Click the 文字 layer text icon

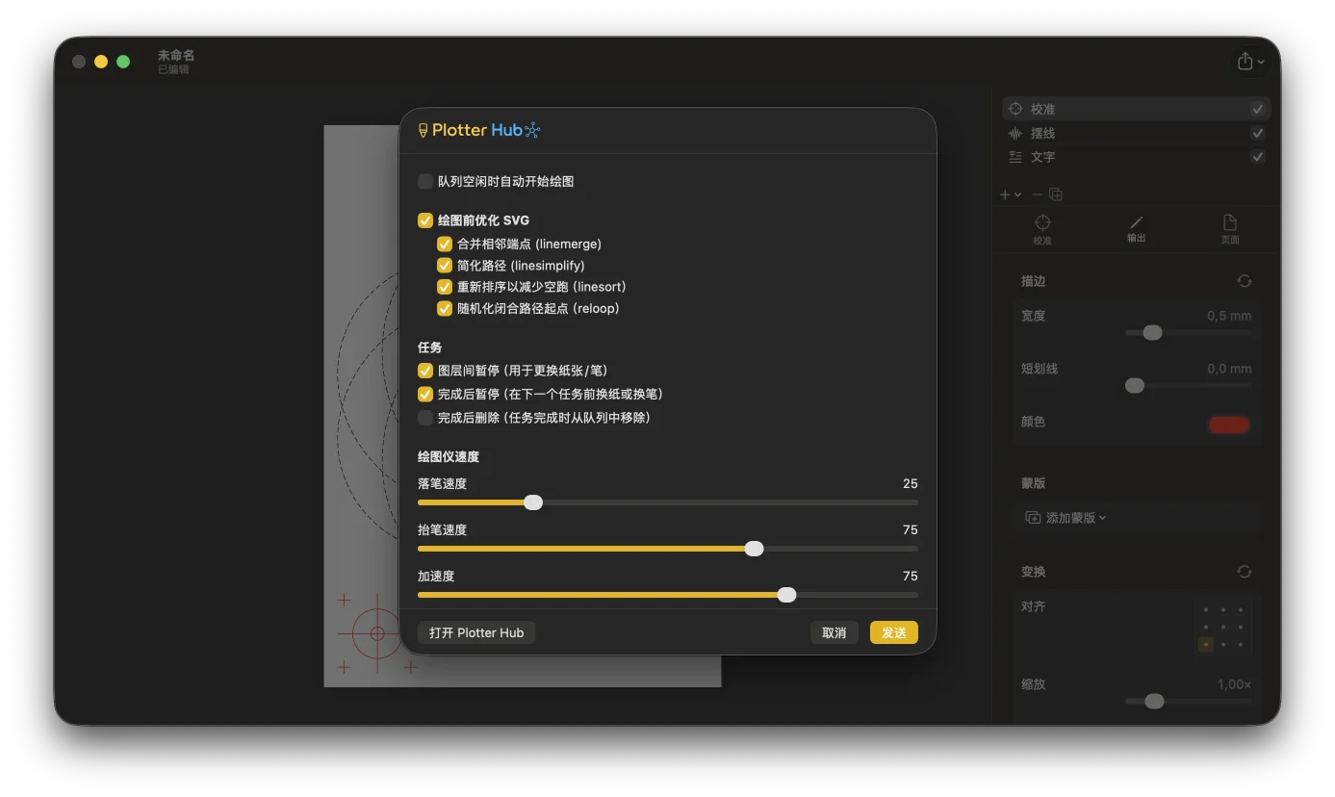[x=1015, y=157]
